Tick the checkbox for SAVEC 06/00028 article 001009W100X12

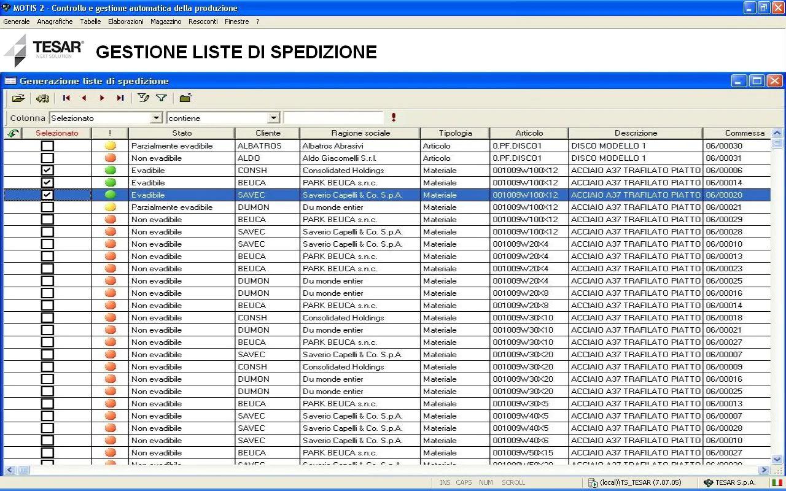click(47, 231)
